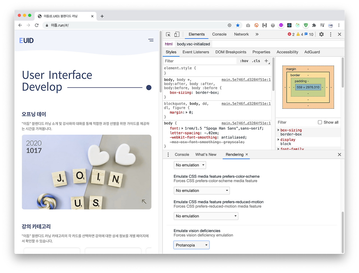This screenshot has height=273, width=359.
Task: Open the Extensions puzzle piece menu
Action: click(x=314, y=25)
